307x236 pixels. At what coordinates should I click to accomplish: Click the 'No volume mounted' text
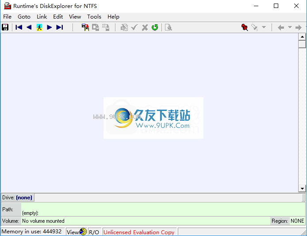coord(43,221)
